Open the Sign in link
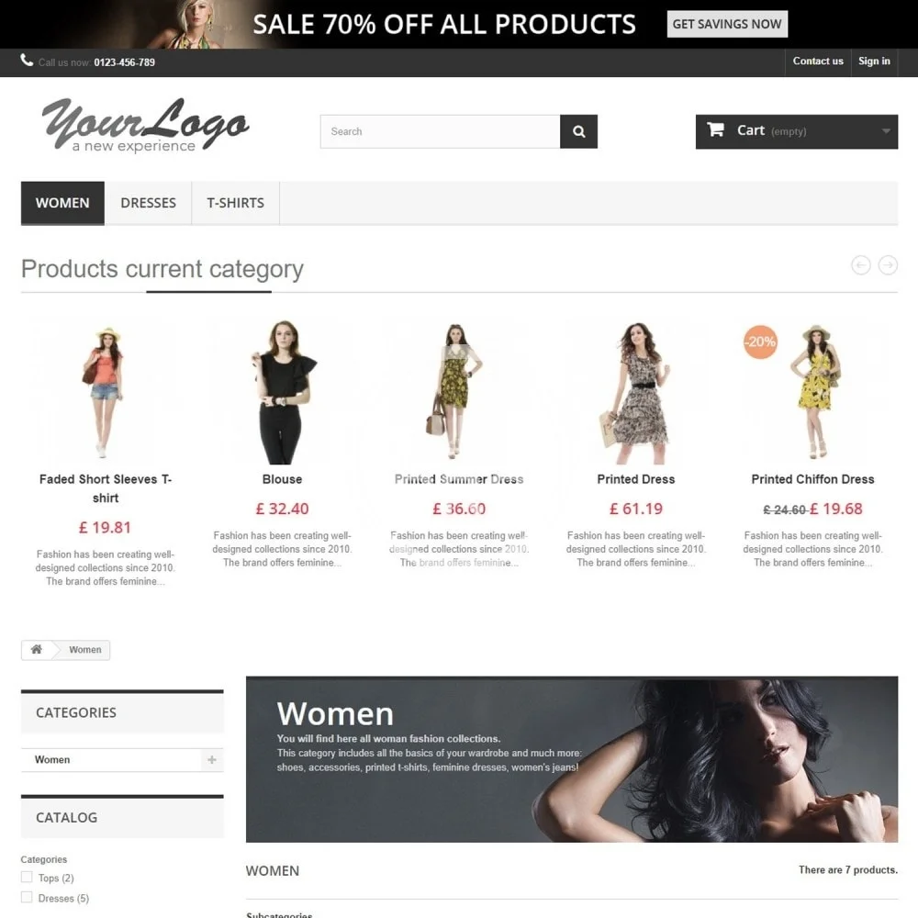 click(x=874, y=62)
